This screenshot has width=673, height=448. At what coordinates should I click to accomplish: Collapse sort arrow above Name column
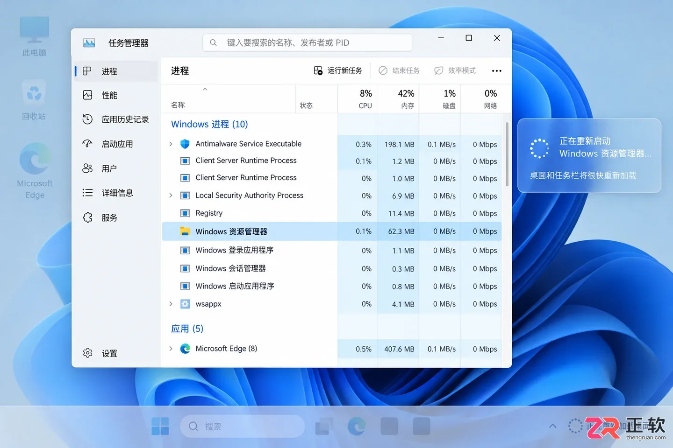pyautogui.click(x=205, y=89)
